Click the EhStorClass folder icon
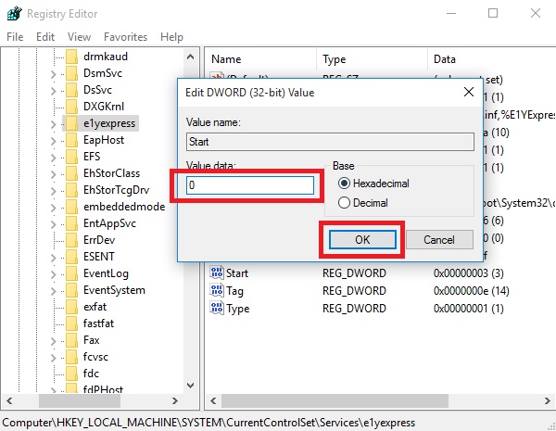The height and width of the screenshot is (431, 556). [71, 173]
